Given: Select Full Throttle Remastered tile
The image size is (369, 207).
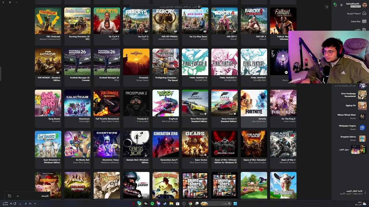Looking at the screenshot, I should [x=107, y=108].
